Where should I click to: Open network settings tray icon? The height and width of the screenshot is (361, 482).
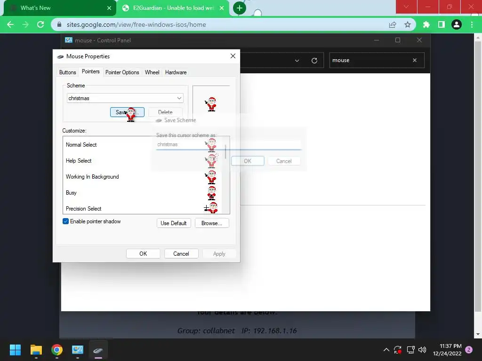410,350
